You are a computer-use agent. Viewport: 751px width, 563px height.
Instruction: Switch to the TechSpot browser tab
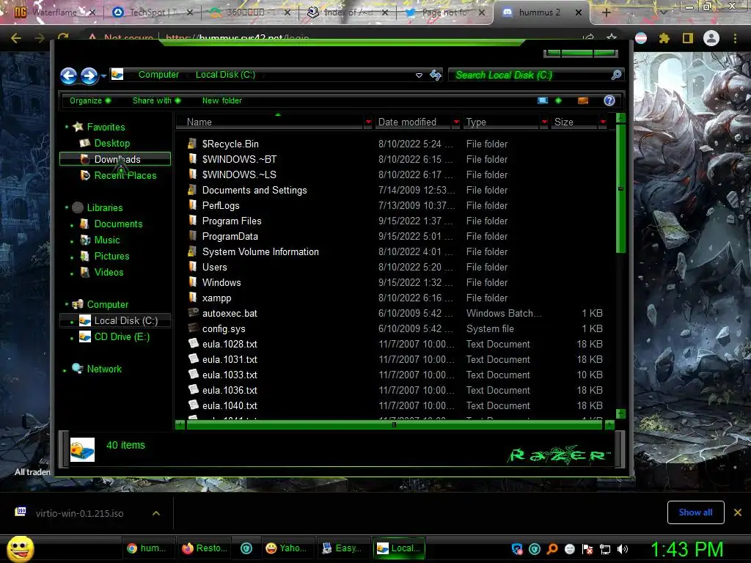[153, 12]
